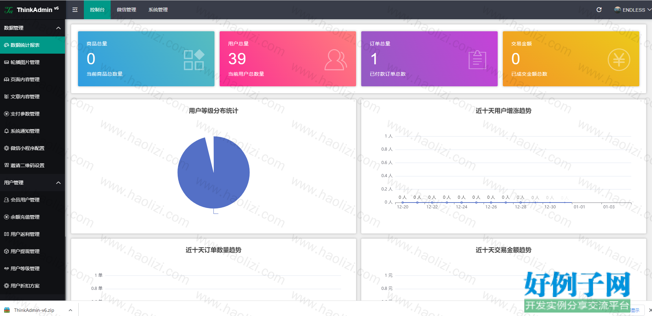Click the 微信小程序配置 gear icon
Viewport: 652px width, 316px height.
click(7, 148)
